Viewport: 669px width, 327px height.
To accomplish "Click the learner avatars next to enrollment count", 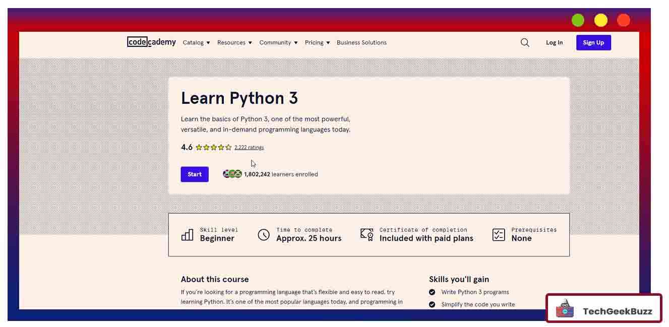I will click(231, 174).
